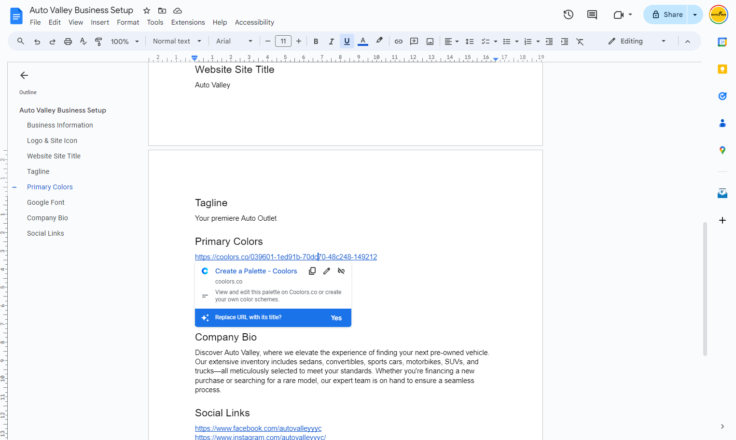Open the Arial font dropdown
736x440 pixels.
(234, 41)
